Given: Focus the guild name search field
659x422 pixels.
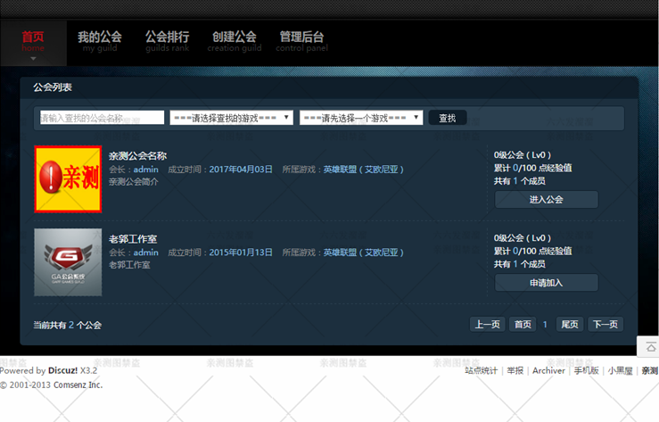Looking at the screenshot, I should pyautogui.click(x=102, y=118).
